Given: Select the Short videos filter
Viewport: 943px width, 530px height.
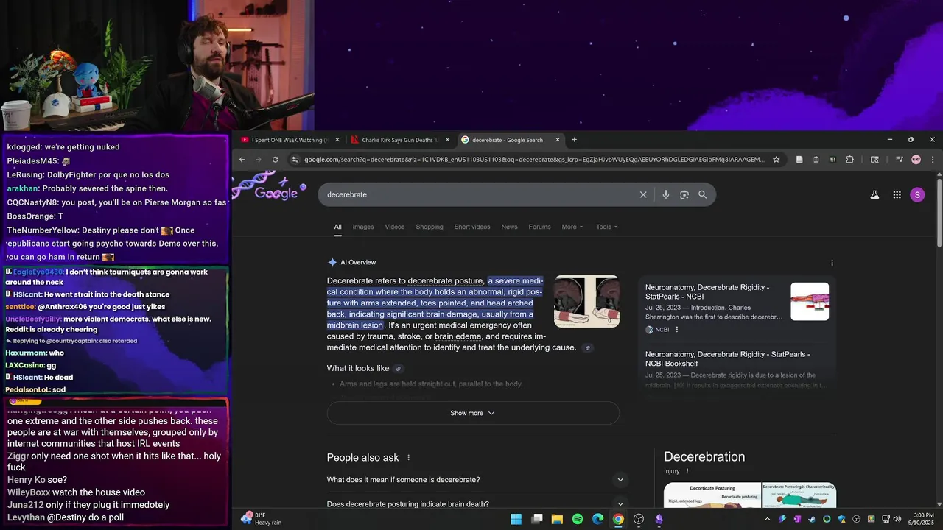Looking at the screenshot, I should (472, 227).
